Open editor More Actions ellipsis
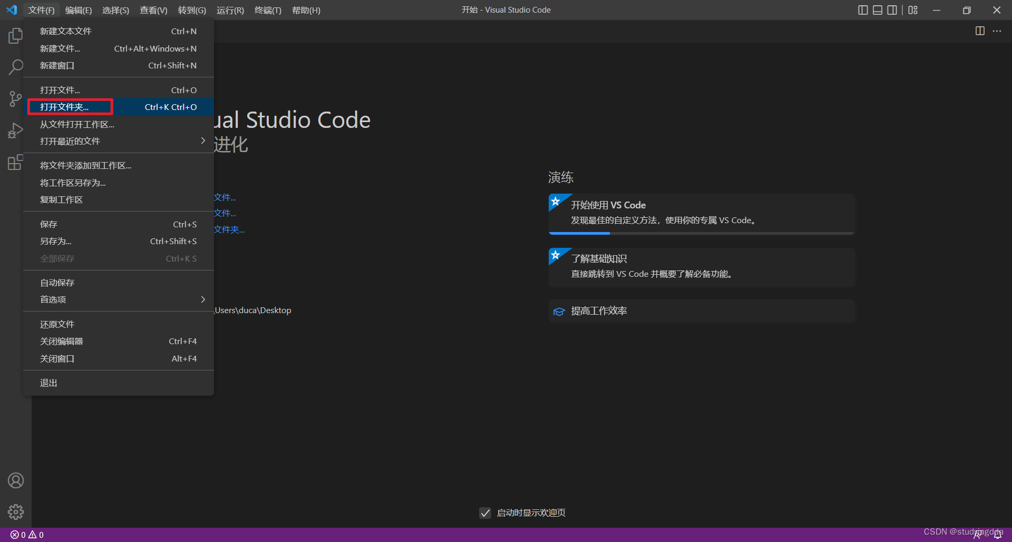 click(x=997, y=31)
